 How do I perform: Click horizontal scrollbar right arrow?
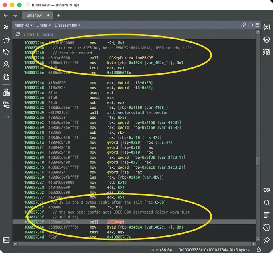point(253,244)
